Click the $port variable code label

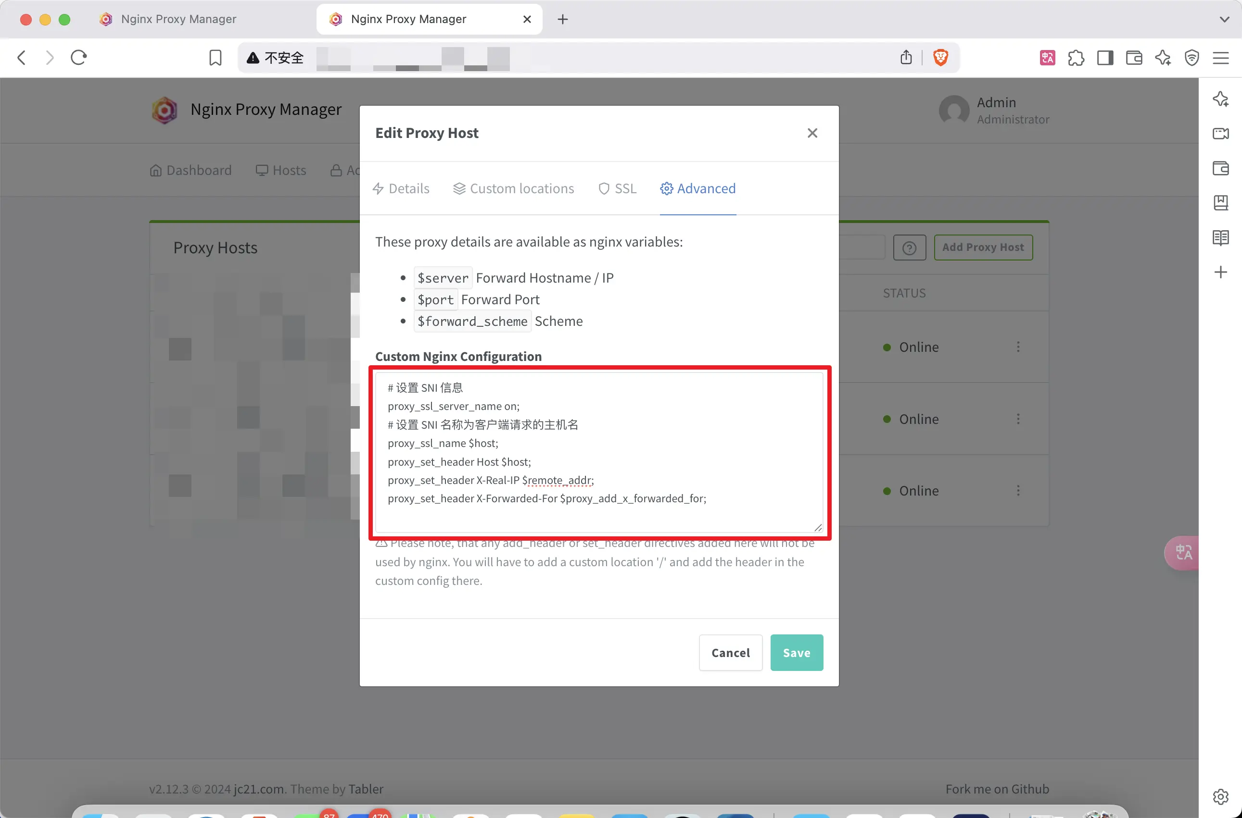coord(435,299)
